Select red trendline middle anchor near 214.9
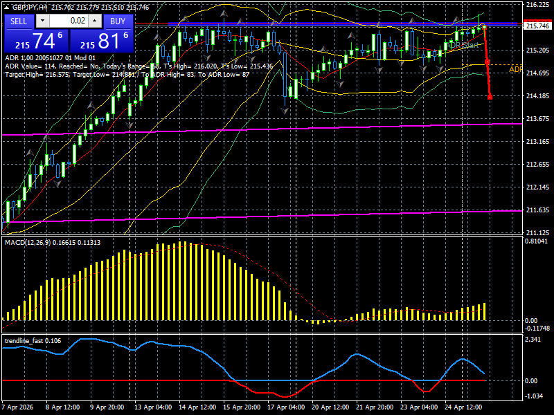Viewport: 554px width, 415px height. tap(488, 62)
